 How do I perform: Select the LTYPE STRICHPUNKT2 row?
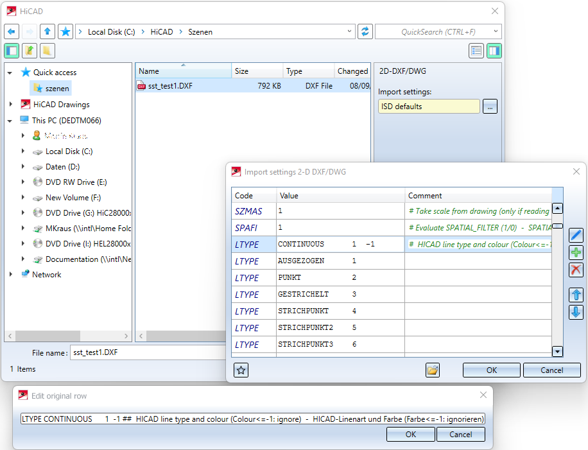[392, 328]
